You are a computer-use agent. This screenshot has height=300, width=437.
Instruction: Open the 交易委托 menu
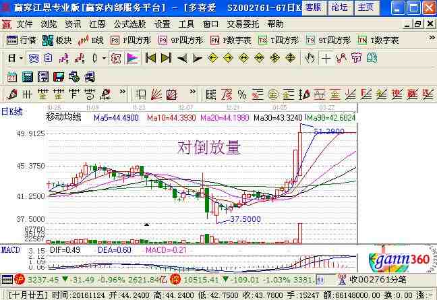(243, 24)
